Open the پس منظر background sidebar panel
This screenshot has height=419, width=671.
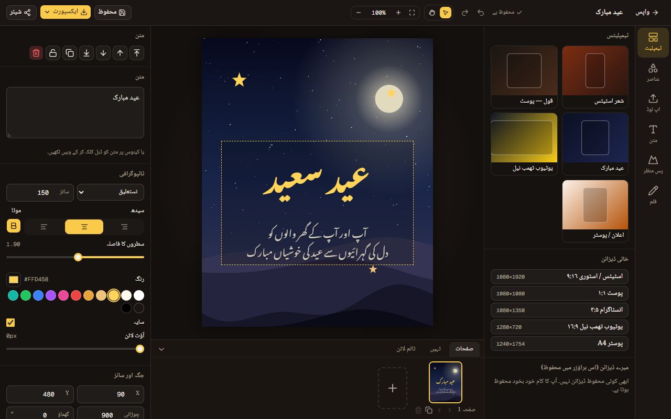[653, 164]
